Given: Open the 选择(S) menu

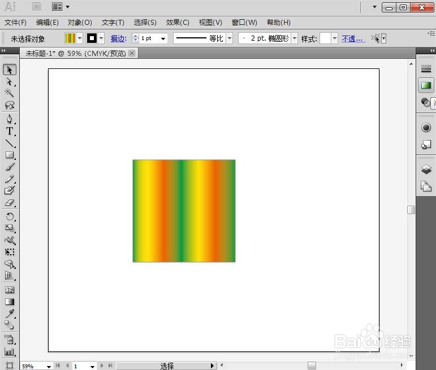Looking at the screenshot, I should tap(145, 23).
